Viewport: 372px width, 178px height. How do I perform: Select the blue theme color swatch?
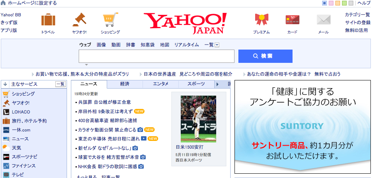point(324,3)
